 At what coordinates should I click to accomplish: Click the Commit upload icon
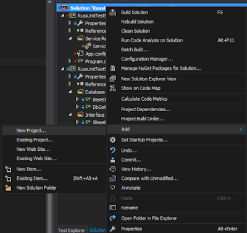(112, 159)
